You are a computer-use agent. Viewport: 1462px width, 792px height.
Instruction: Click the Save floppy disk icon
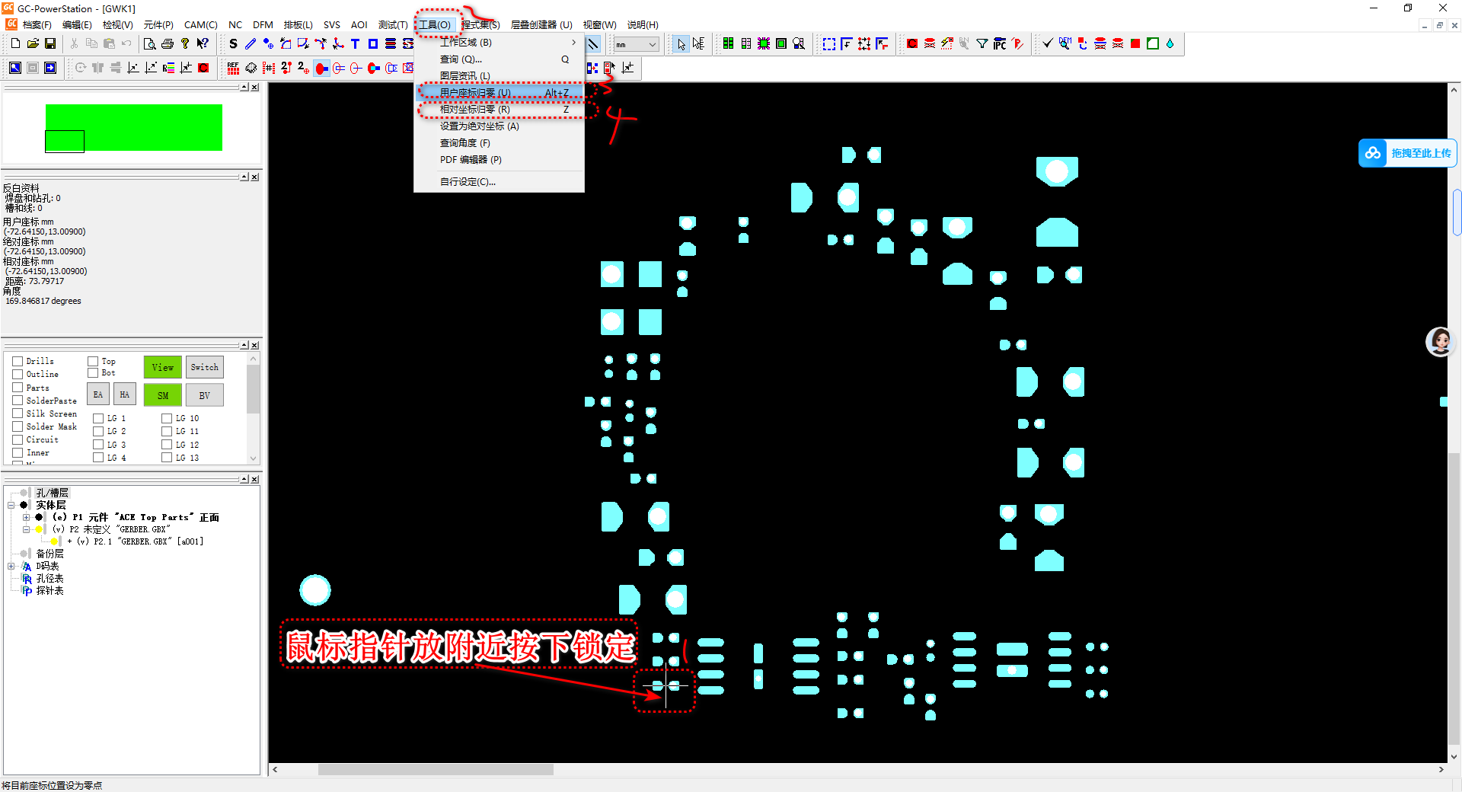pyautogui.click(x=50, y=43)
